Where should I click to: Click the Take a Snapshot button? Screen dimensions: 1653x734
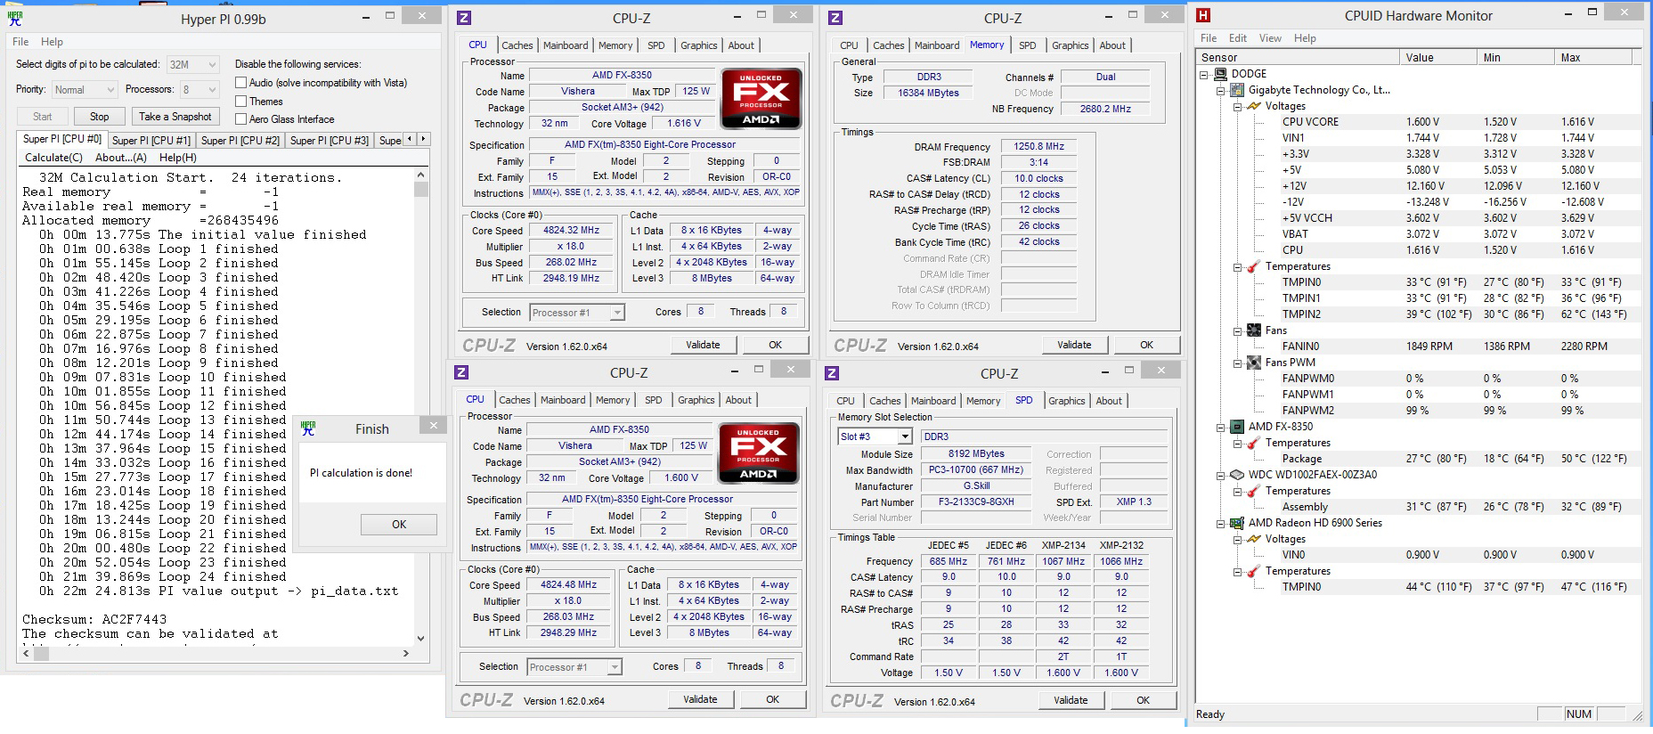(x=175, y=117)
